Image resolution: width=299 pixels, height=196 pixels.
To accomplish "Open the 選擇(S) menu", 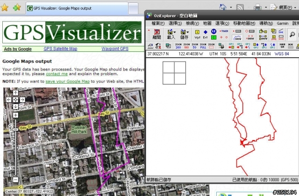I will [x=175, y=23].
